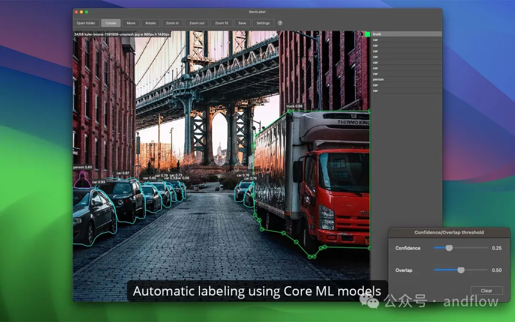Click the 'truck 0.96' annotation label

294,106
